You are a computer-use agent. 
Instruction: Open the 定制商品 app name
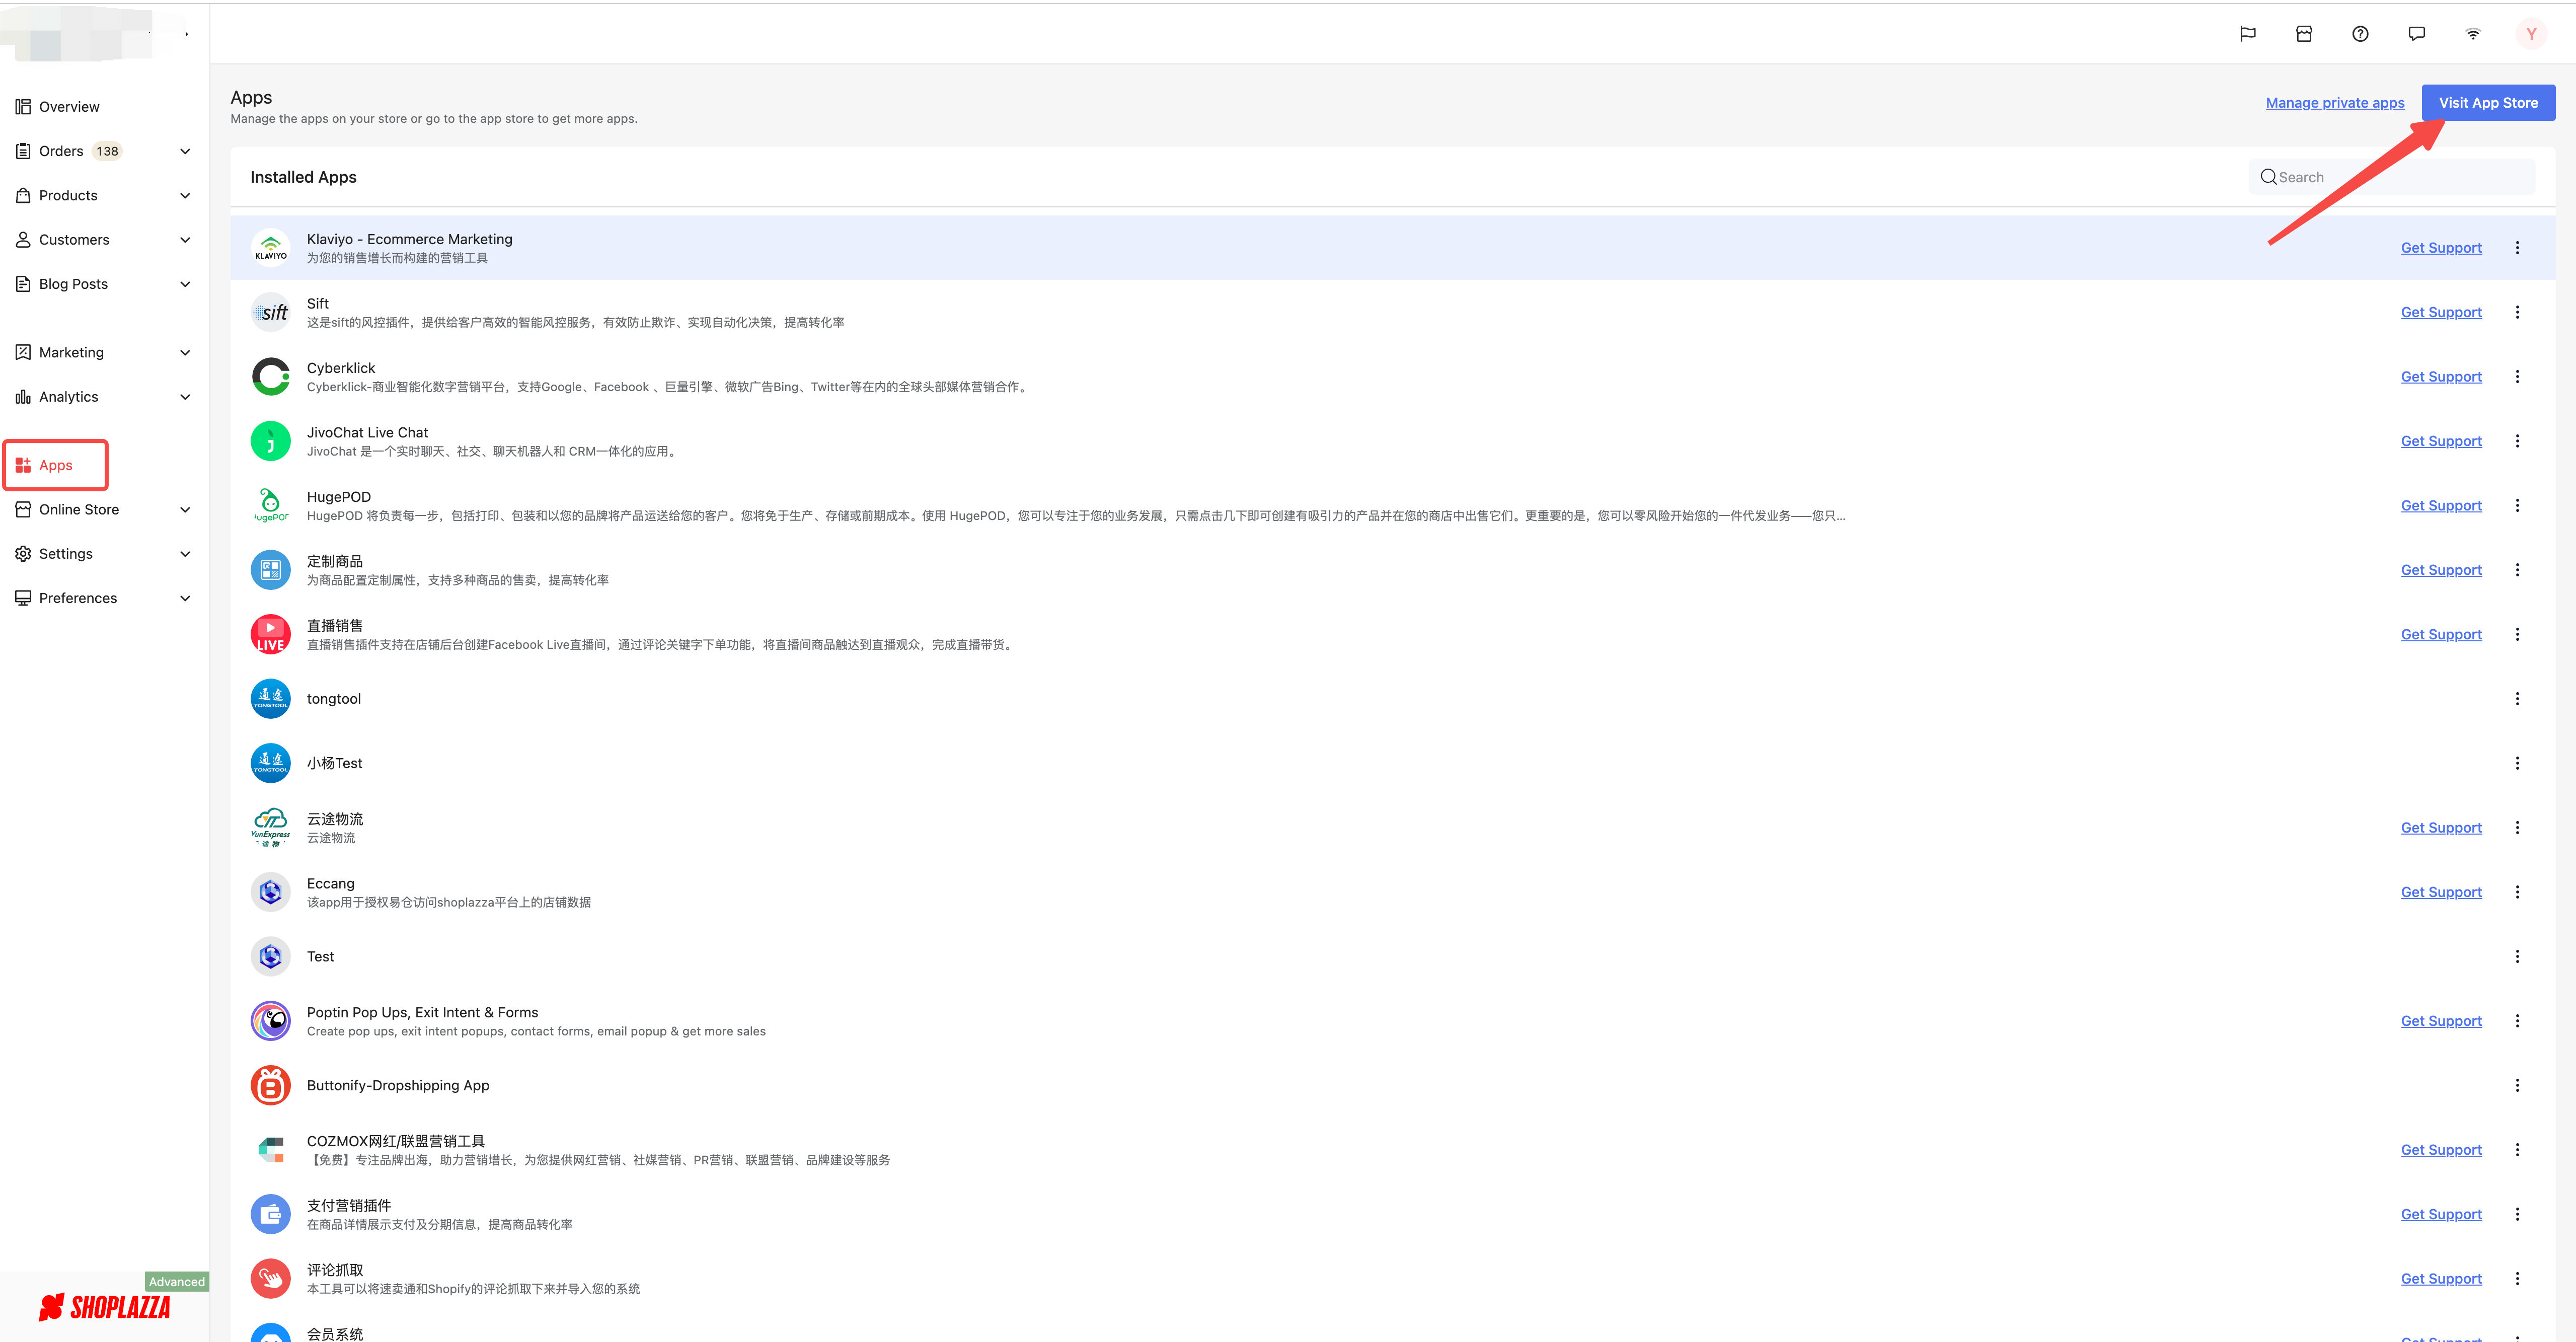334,562
